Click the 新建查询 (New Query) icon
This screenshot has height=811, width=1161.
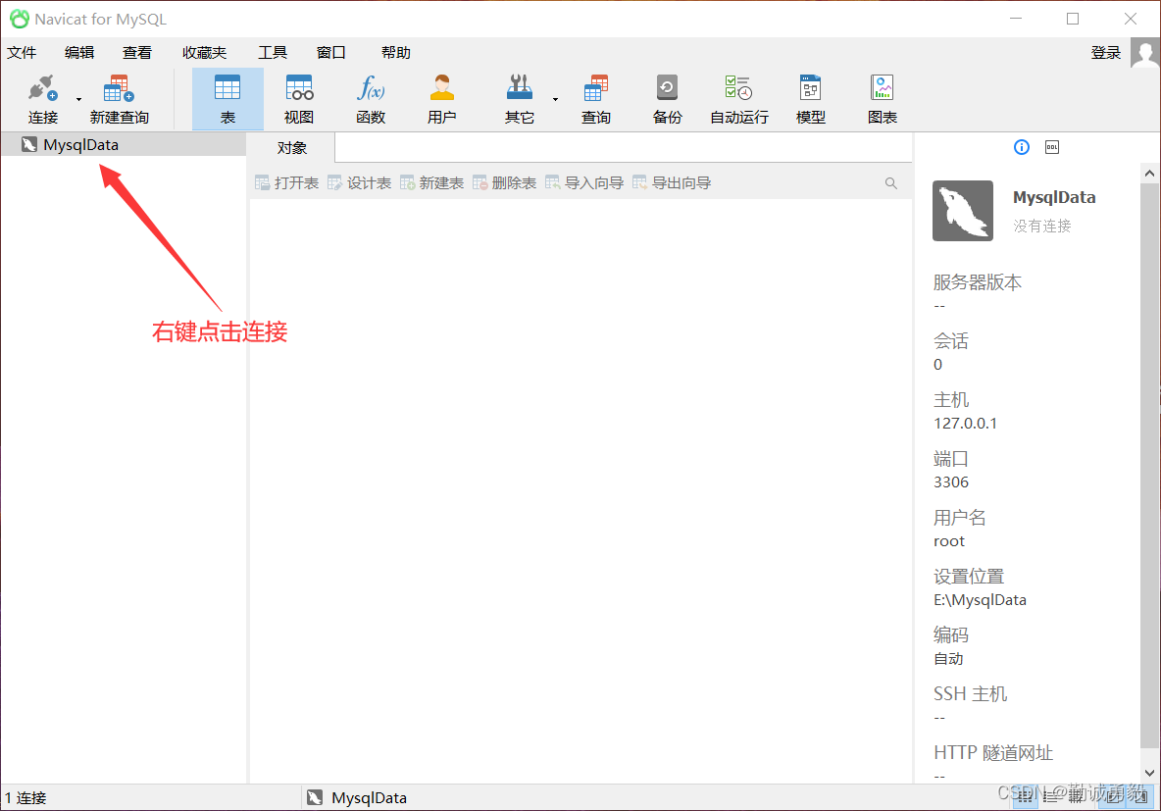pyautogui.click(x=120, y=99)
